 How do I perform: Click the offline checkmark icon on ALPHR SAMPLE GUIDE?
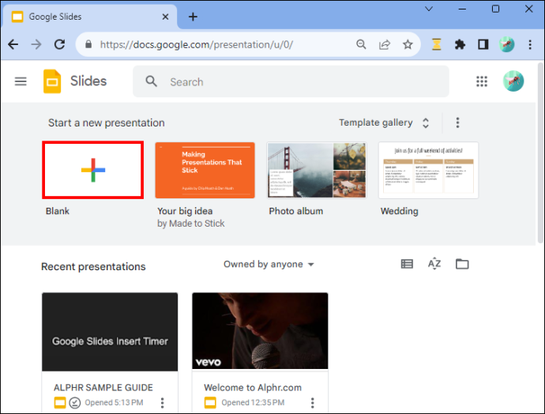pos(75,403)
